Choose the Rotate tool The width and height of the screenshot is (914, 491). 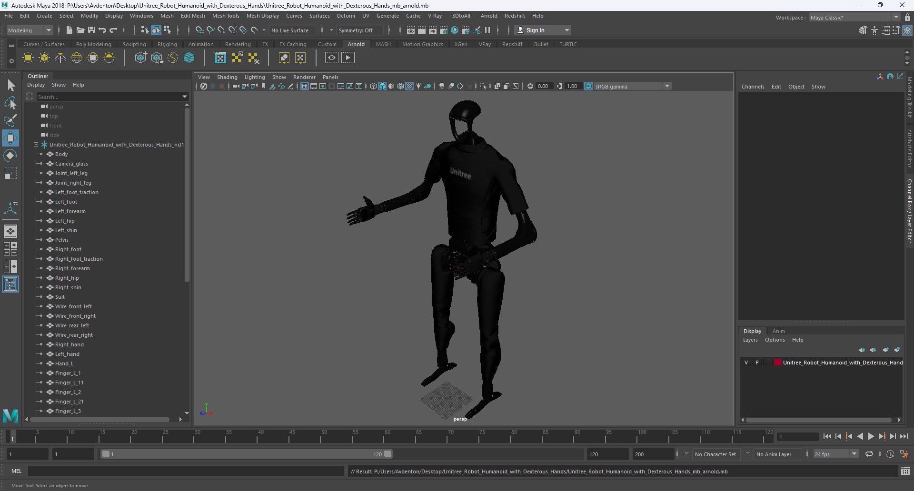(10, 156)
